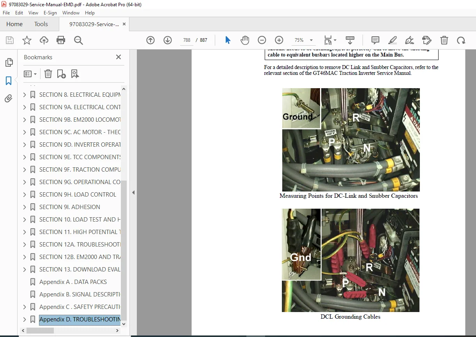Switch to the Home tab
The image size is (476, 337).
[x=14, y=24]
